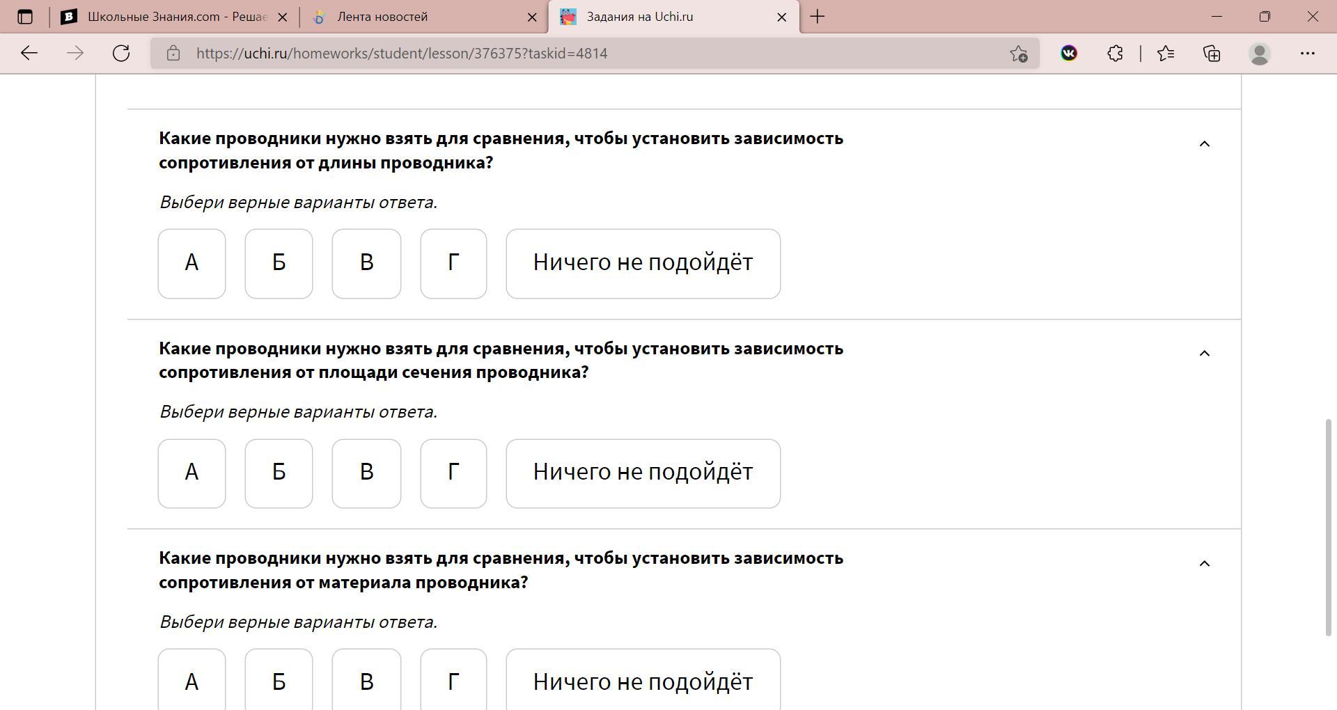Close the Лента новостей tab
1337x710 pixels.
tap(533, 17)
